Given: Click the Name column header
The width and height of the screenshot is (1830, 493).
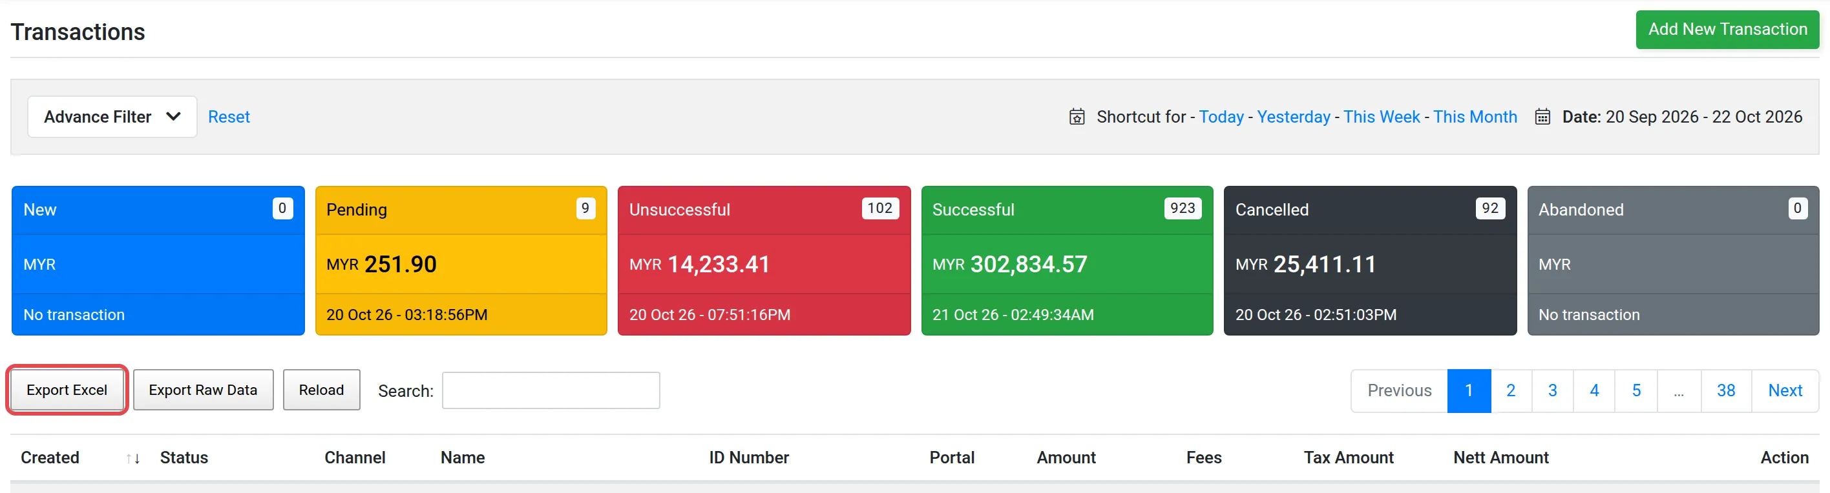Looking at the screenshot, I should 463,458.
